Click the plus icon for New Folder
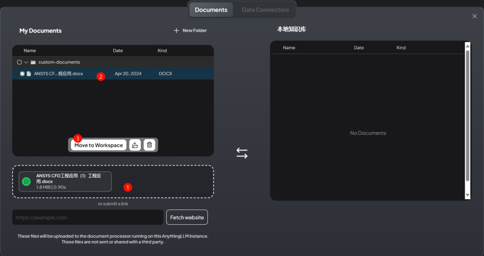The width and height of the screenshot is (484, 256). click(176, 30)
